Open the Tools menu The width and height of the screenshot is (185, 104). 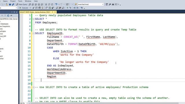(x=20, y=1)
